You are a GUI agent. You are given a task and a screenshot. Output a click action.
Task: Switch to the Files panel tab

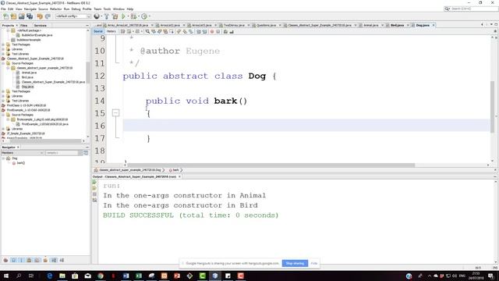tap(23, 26)
